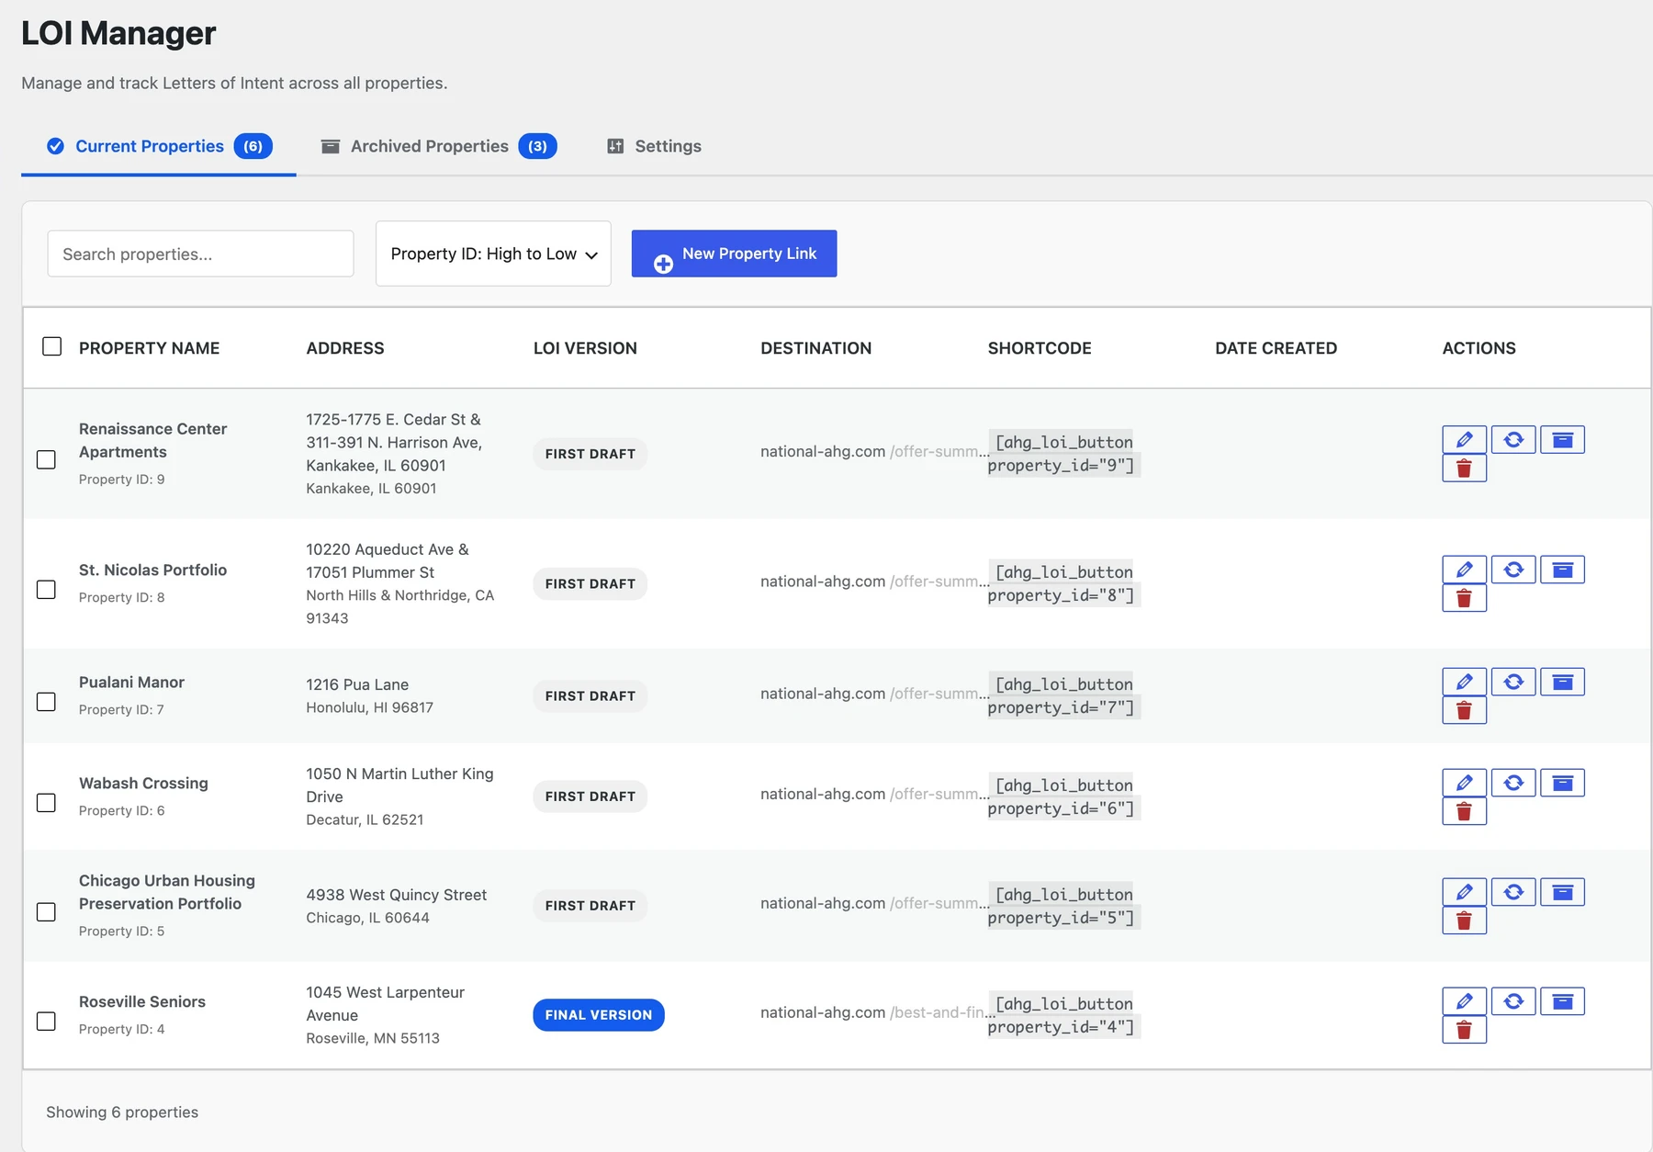Click the FINAL VERSION badge for Roseville Seniors

tap(599, 1015)
